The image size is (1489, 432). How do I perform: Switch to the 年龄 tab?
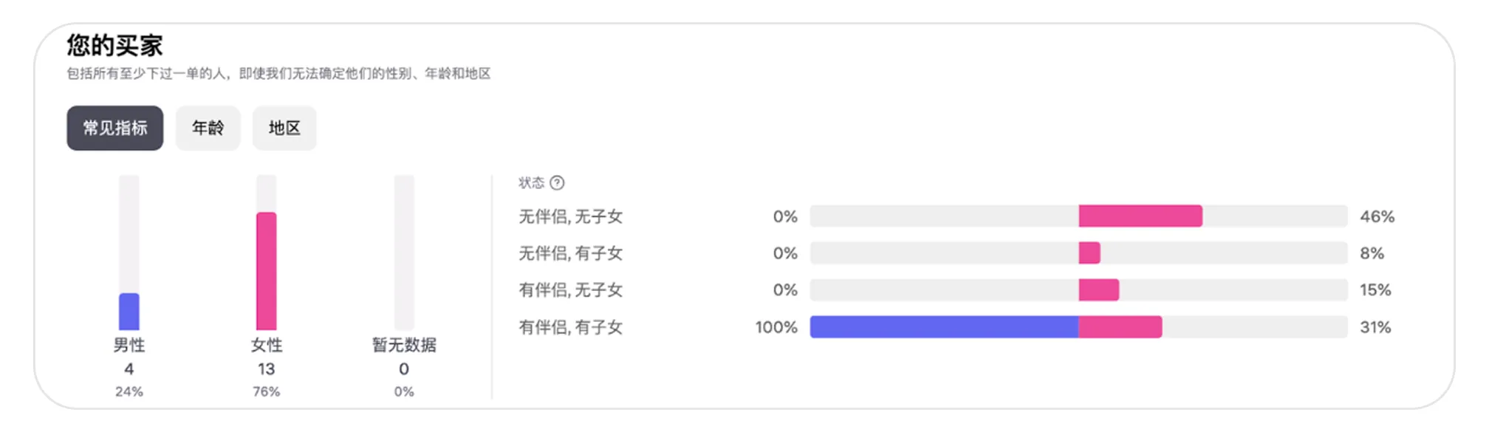[x=208, y=128]
